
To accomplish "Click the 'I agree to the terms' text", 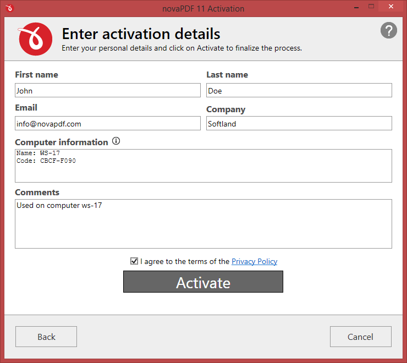I will coord(185,261).
